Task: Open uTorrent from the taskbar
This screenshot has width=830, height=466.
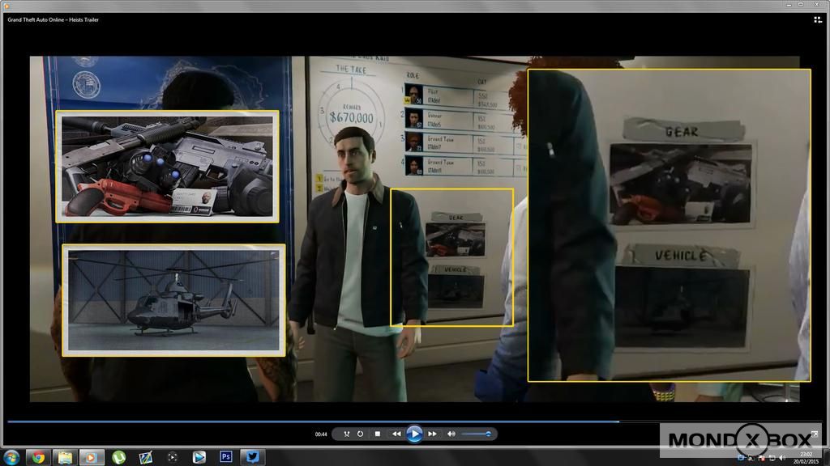Action: click(118, 457)
